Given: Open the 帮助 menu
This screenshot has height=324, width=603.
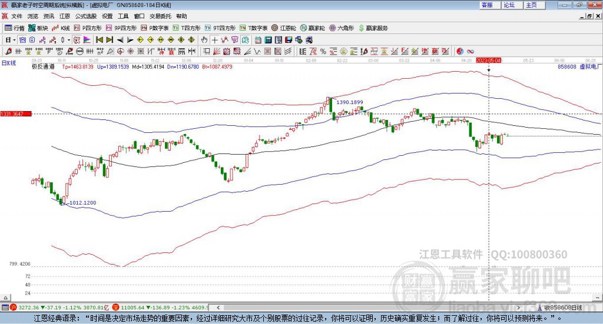Looking at the screenshot, I should (181, 16).
